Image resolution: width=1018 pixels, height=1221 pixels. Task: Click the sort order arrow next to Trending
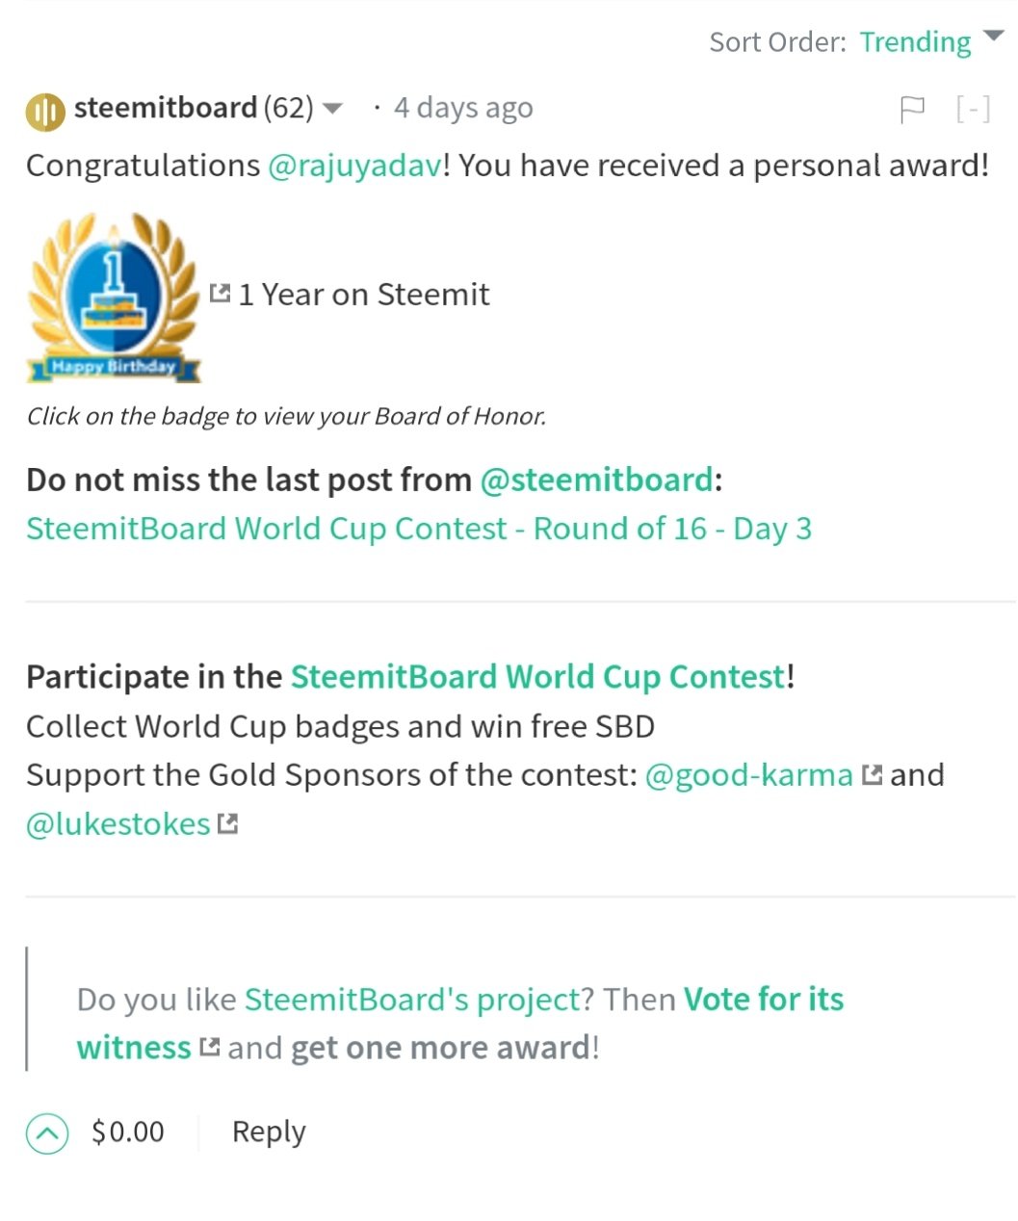993,39
